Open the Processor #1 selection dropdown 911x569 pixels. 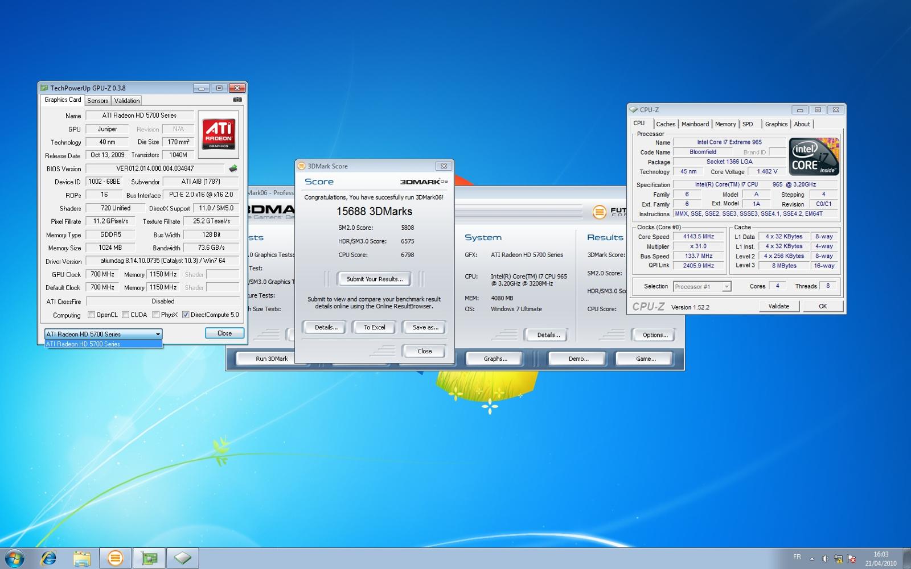(702, 287)
